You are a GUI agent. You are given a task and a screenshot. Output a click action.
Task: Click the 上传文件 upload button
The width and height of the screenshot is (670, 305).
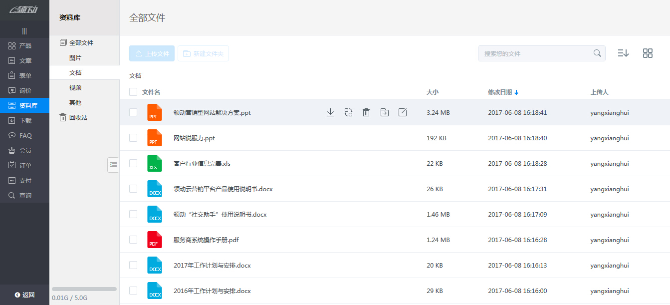coord(152,53)
